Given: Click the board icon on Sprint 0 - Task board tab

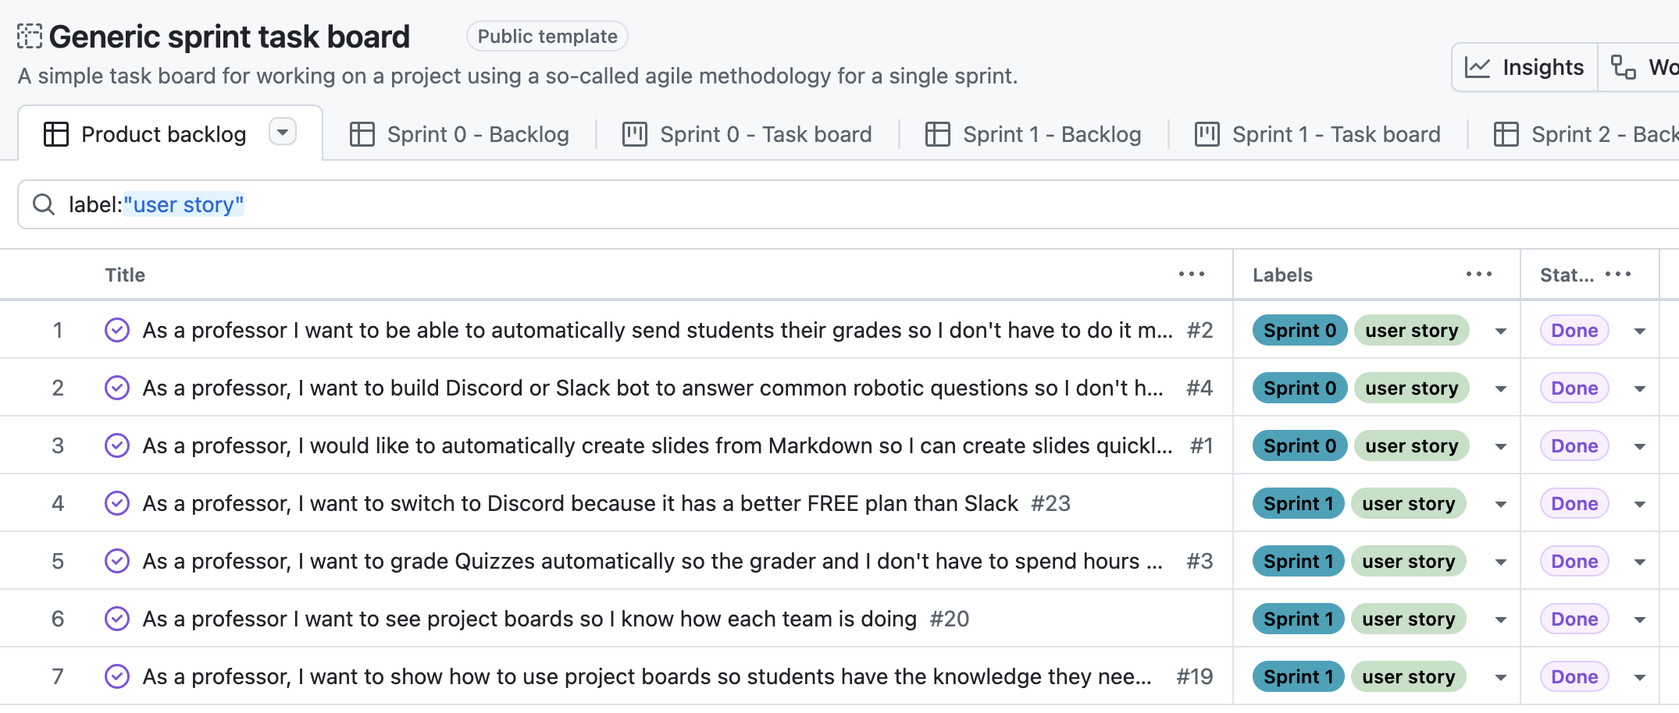Looking at the screenshot, I should click(x=633, y=133).
